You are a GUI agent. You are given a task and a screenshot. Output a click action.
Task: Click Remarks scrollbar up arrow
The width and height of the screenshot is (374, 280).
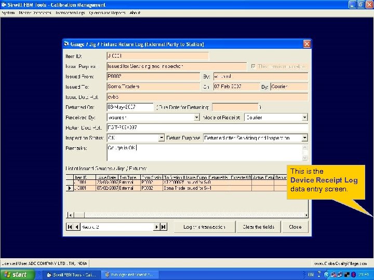(305, 148)
